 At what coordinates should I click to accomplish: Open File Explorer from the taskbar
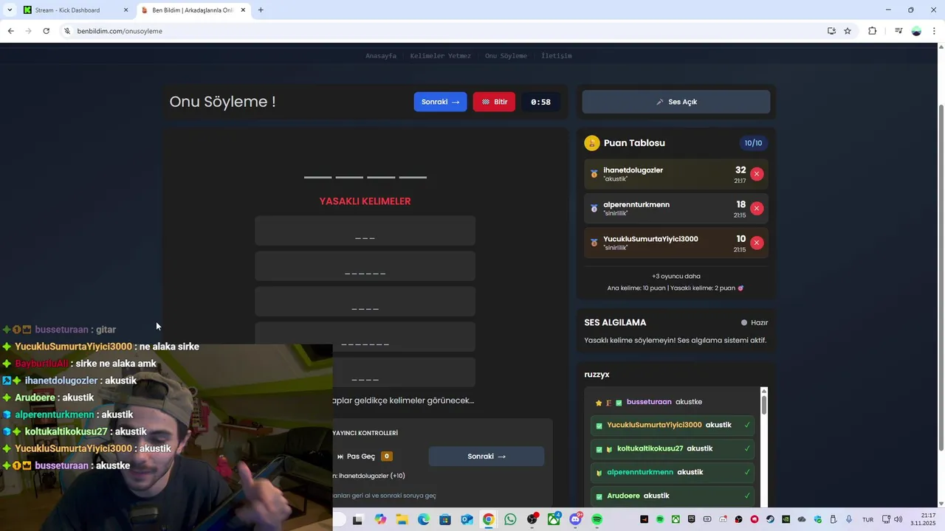coord(402,520)
